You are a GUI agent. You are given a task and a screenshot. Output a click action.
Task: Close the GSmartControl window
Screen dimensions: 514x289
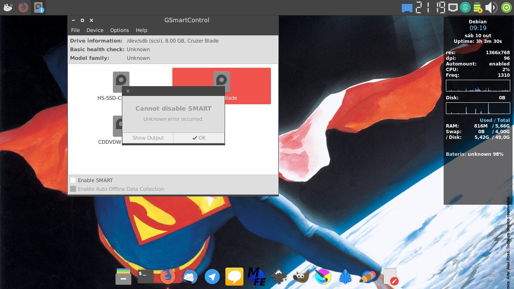(x=91, y=20)
